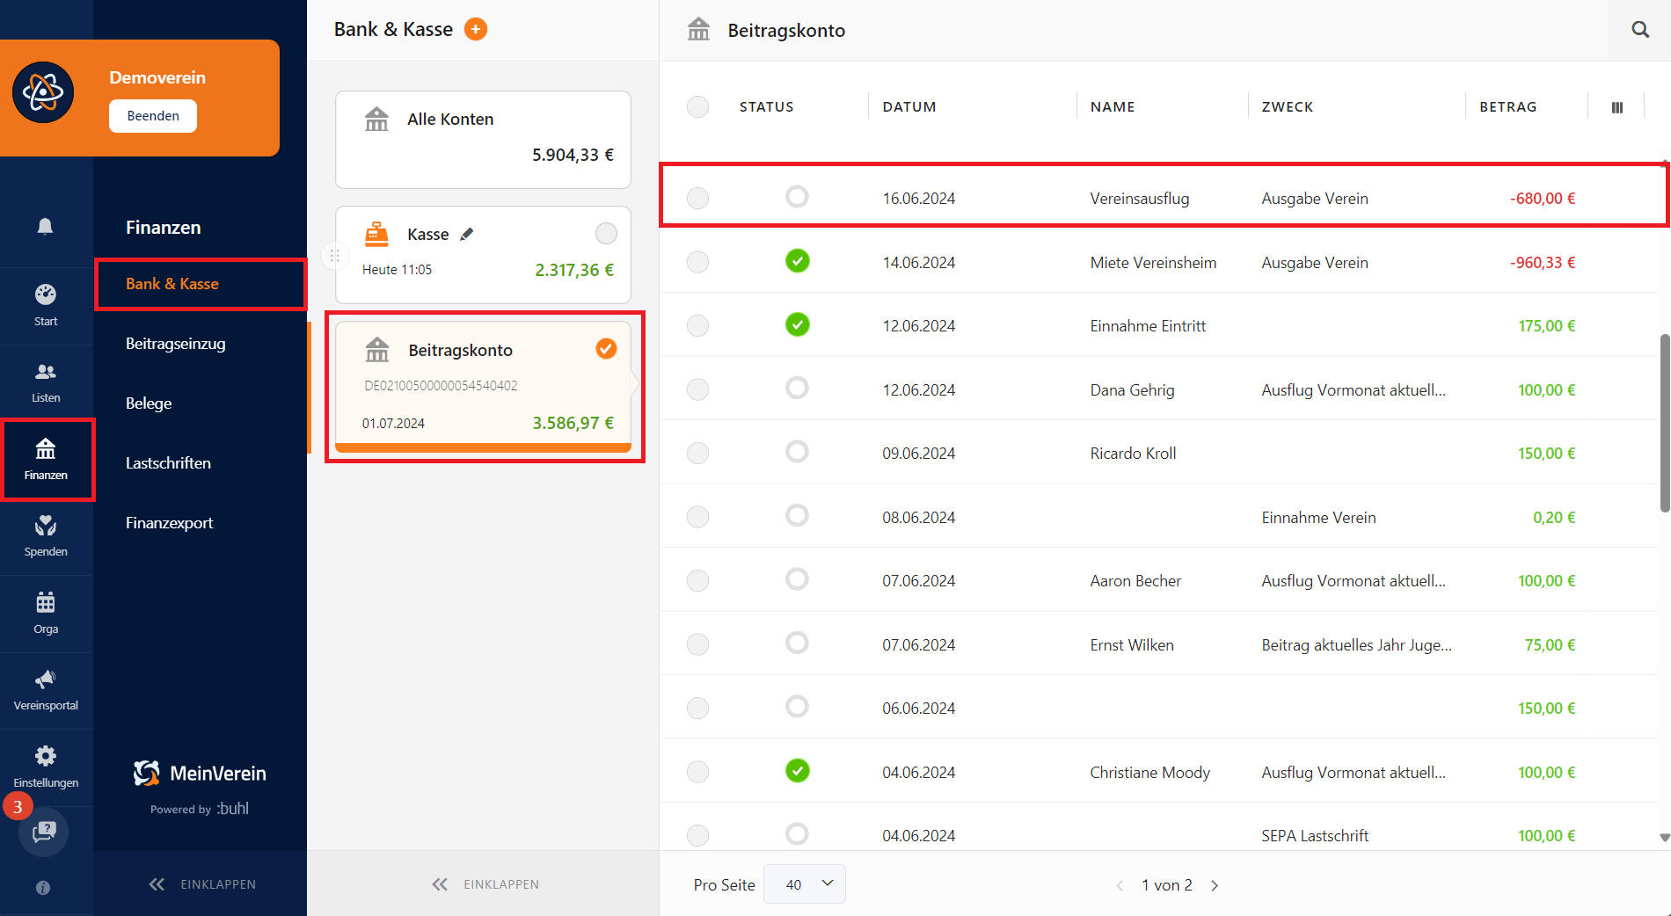
Task: Select the Einnahme Eintritt row checkbox
Action: [x=697, y=325]
